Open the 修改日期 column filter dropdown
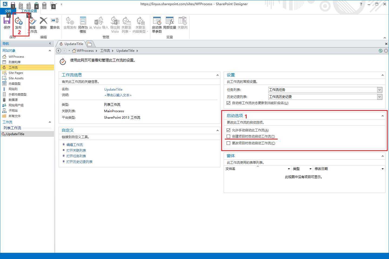The width and height of the screenshot is (389, 259). coord(383,169)
